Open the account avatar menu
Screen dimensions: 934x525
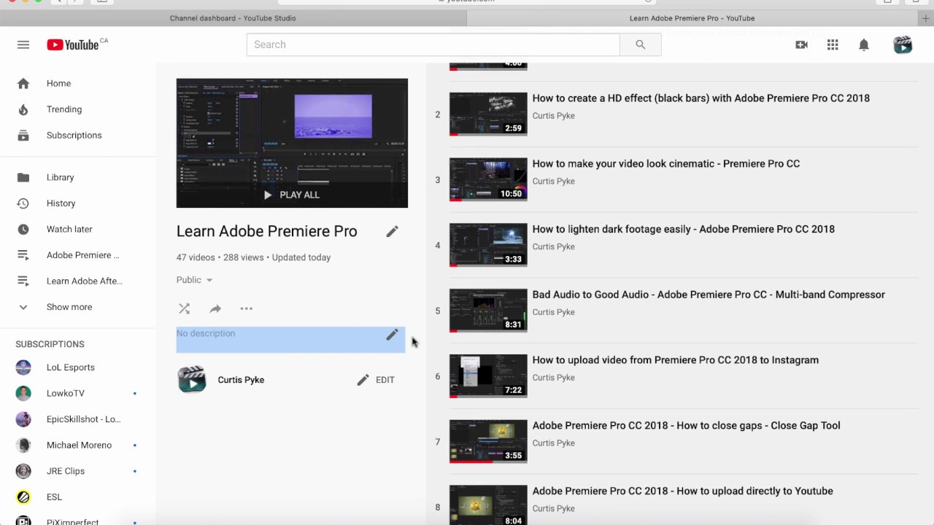(x=903, y=44)
